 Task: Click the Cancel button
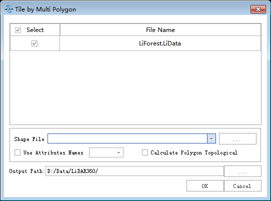click(x=242, y=186)
